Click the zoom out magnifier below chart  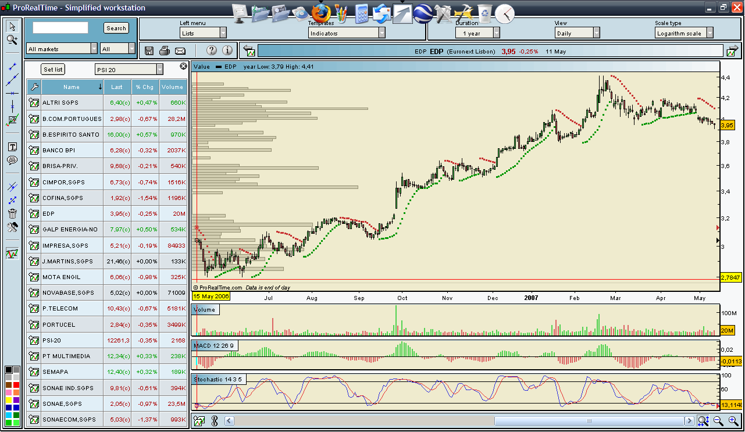[718, 421]
